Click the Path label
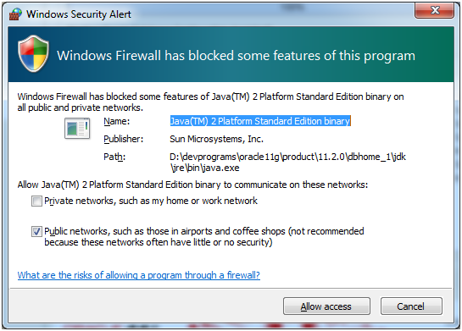462x331 pixels. tap(114, 157)
